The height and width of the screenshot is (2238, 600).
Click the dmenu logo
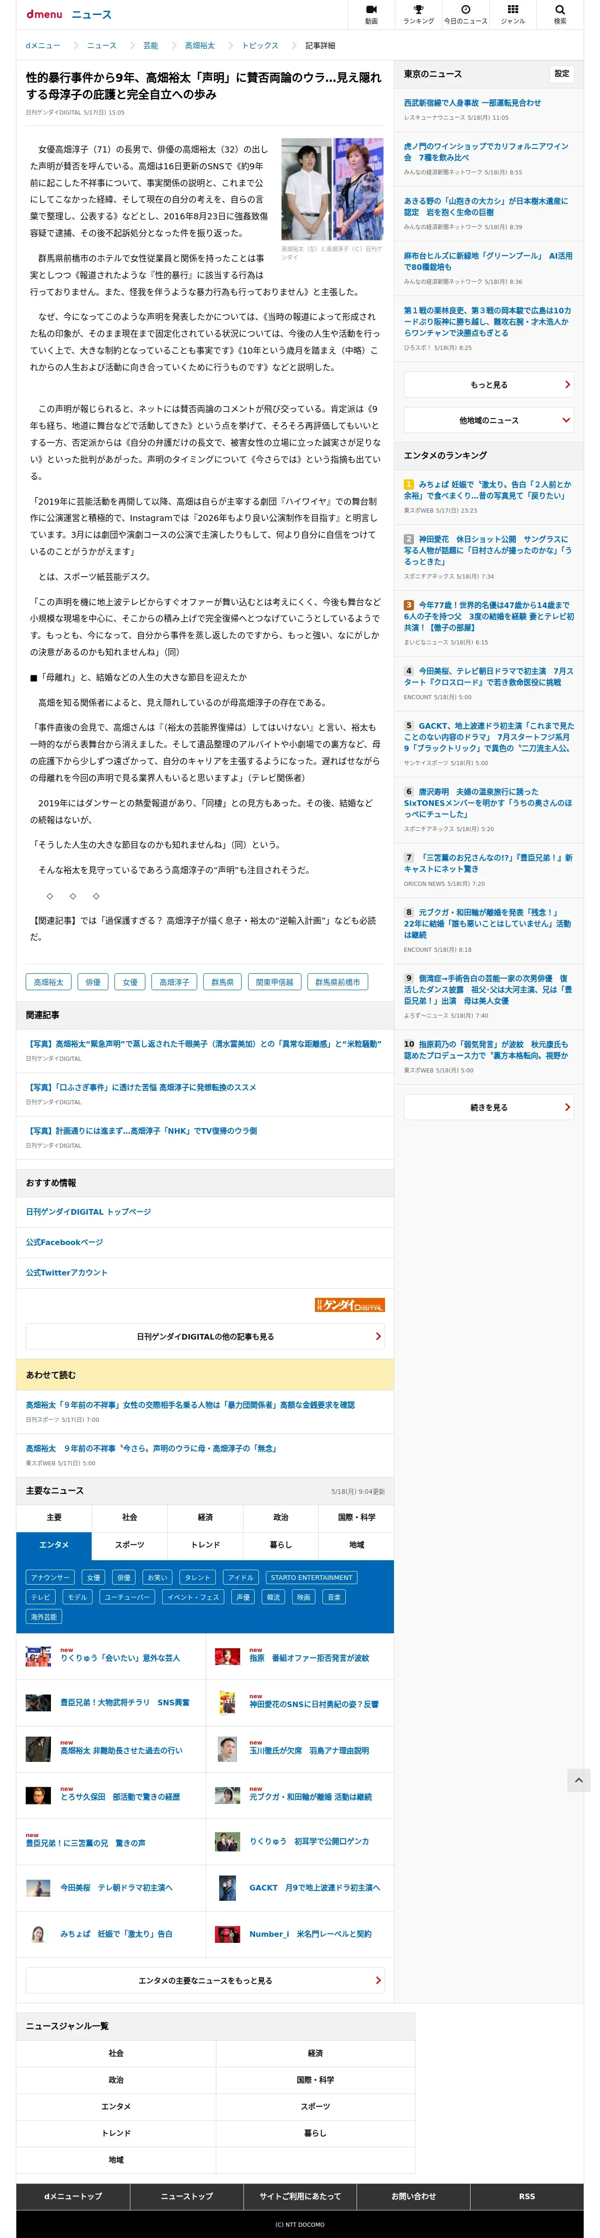coord(44,15)
